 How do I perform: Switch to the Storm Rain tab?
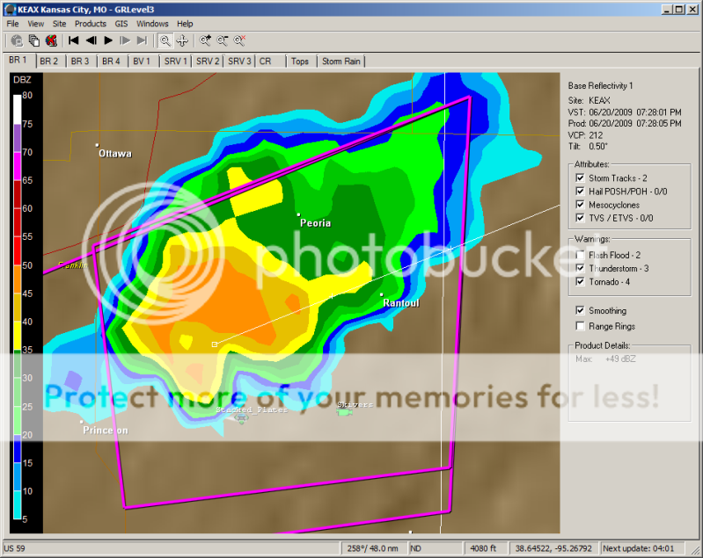pos(341,62)
